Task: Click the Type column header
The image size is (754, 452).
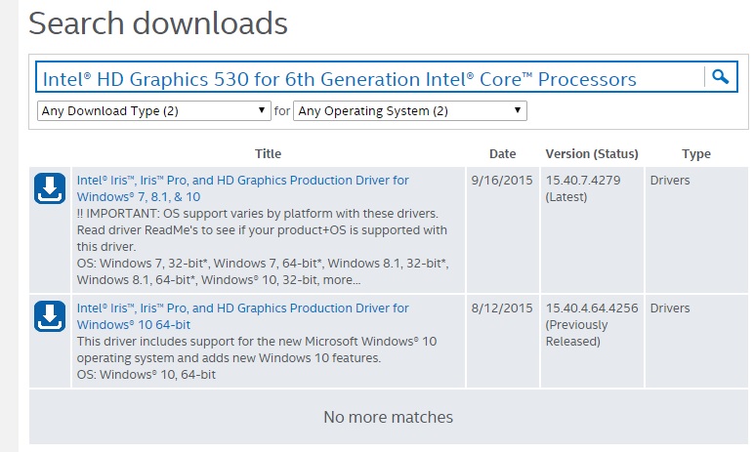Action: pyautogui.click(x=696, y=154)
